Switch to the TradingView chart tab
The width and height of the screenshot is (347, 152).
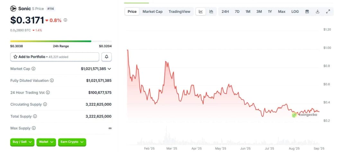tap(179, 12)
